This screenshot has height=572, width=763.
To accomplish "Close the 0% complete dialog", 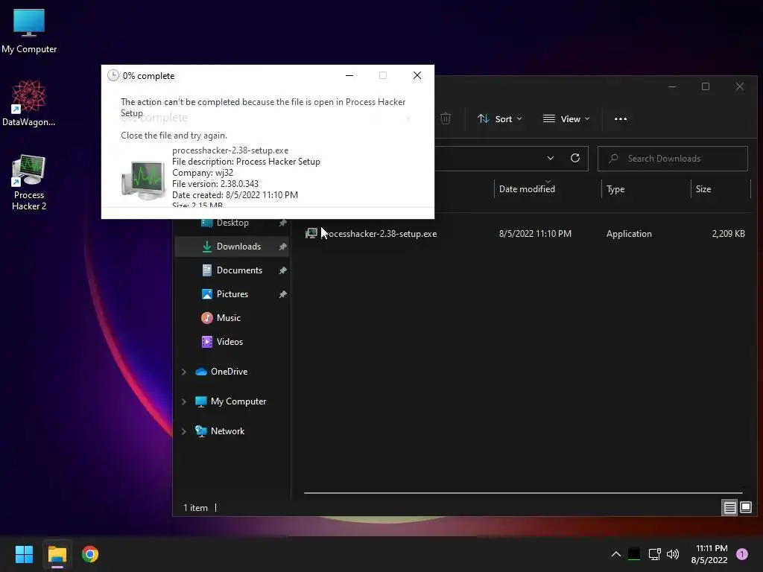I will click(x=417, y=75).
